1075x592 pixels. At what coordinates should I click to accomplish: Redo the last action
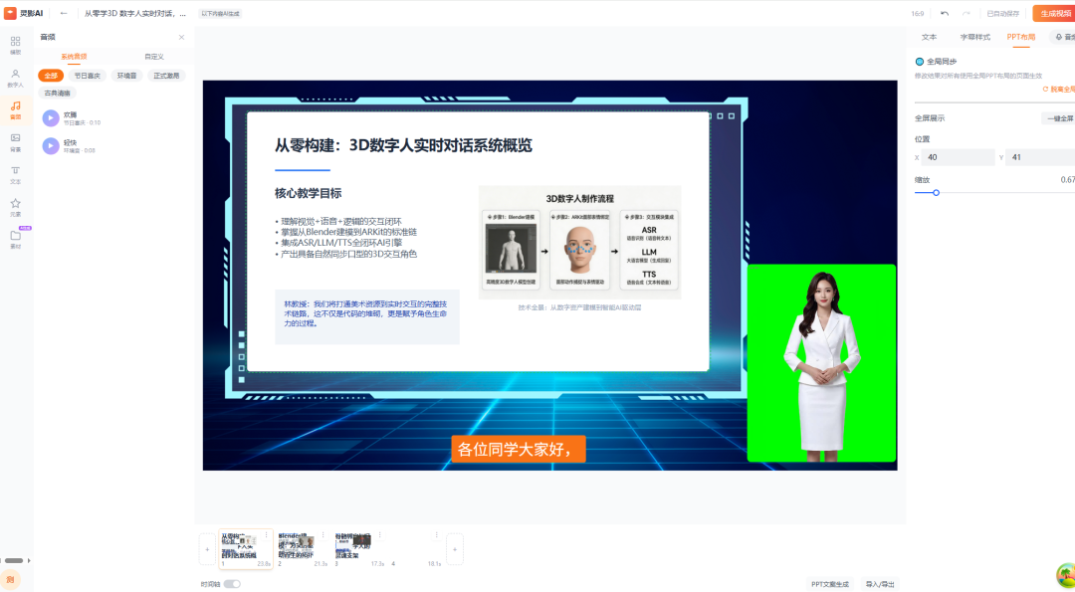pos(966,14)
